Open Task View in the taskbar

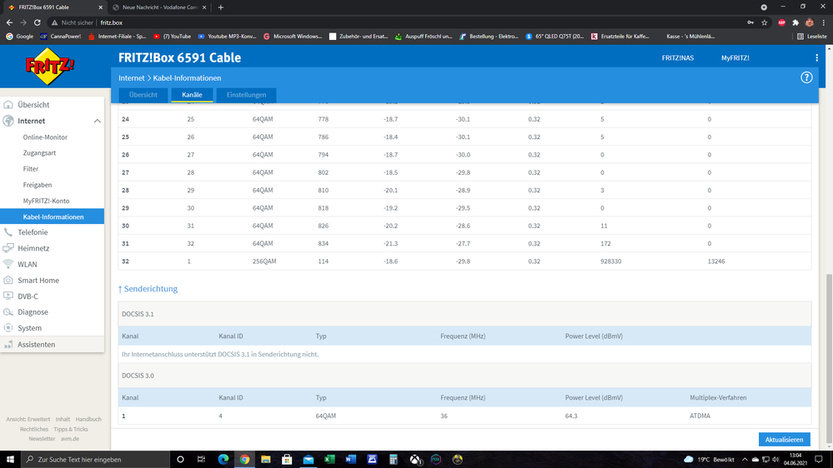click(x=201, y=460)
